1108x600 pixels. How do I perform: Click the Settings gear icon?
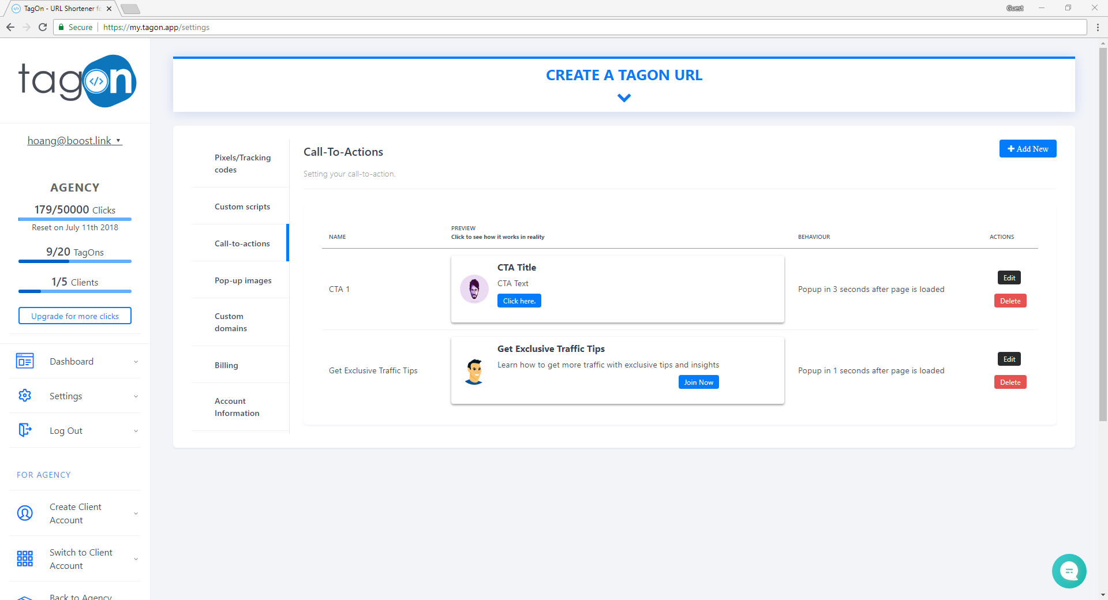click(x=25, y=396)
